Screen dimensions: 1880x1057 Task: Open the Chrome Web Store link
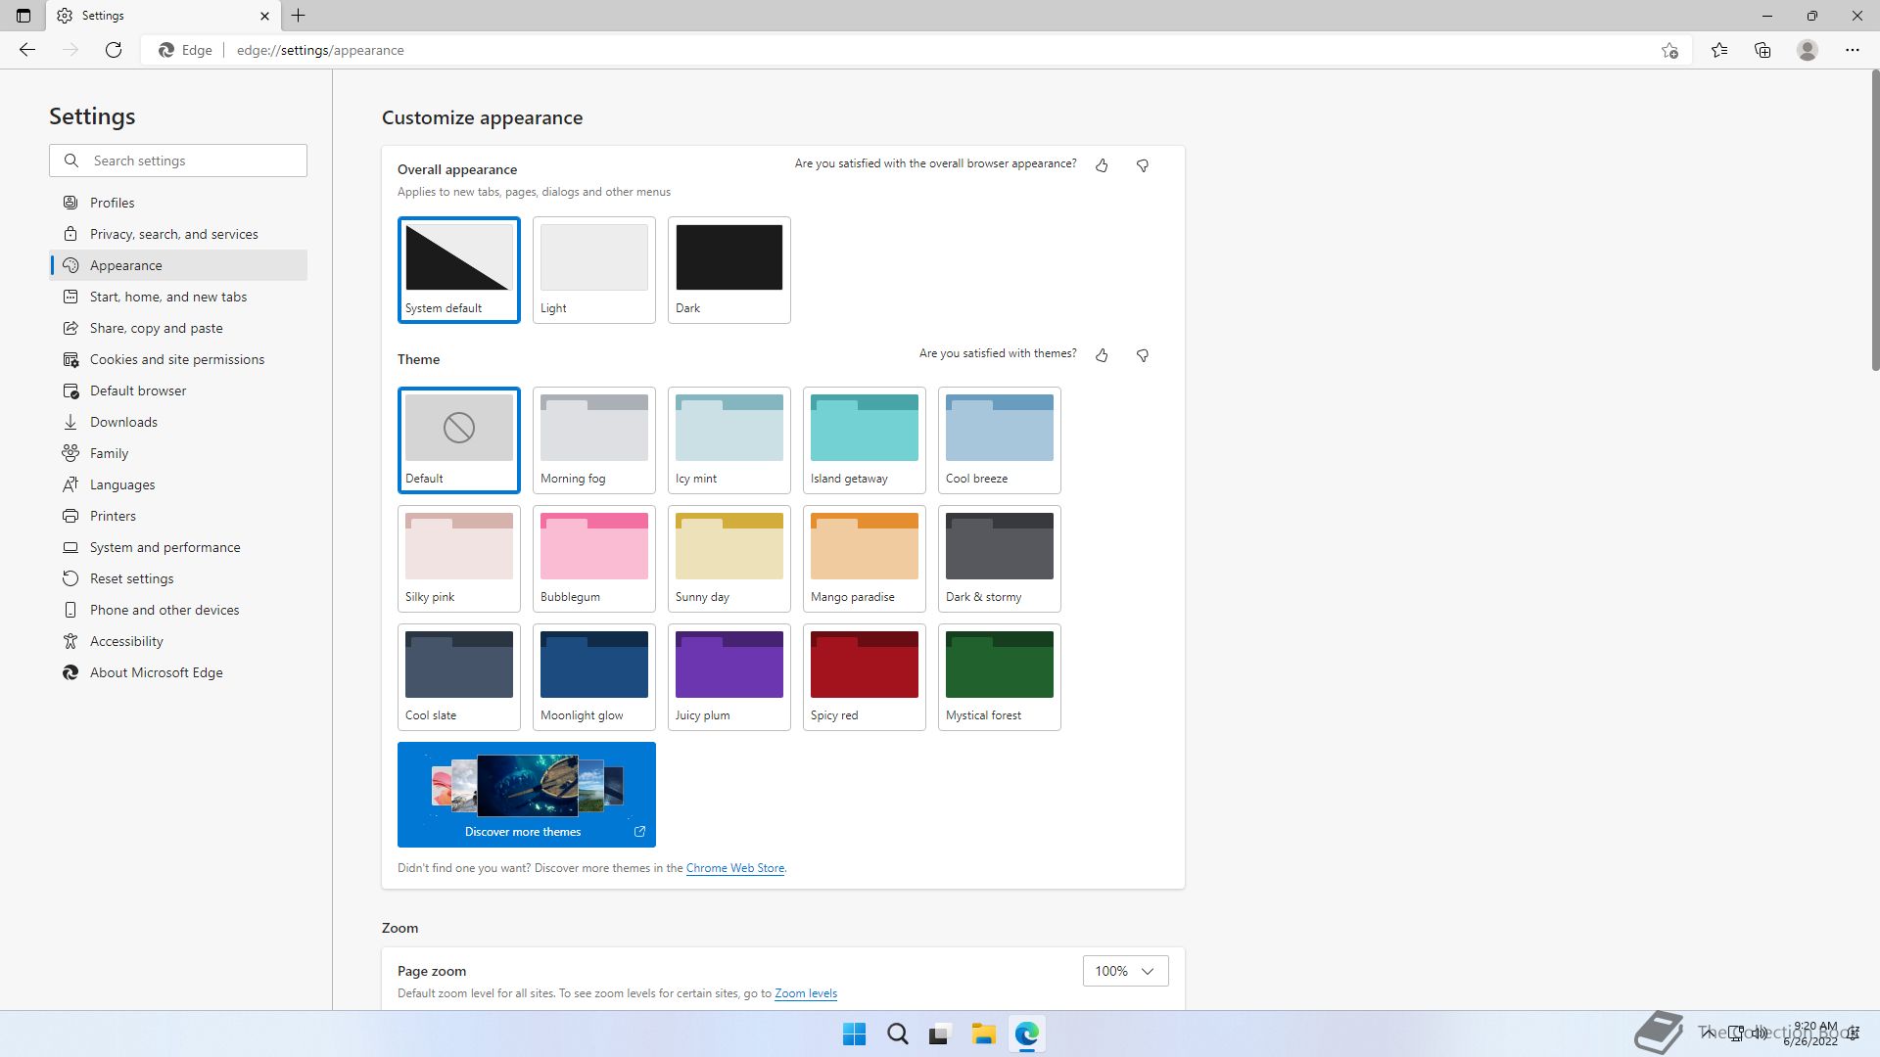click(x=734, y=868)
